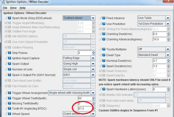Screen dimensions: 174x117
Task: Increase Skip Pulses with up stepper arrow
Action: click(94, 52)
